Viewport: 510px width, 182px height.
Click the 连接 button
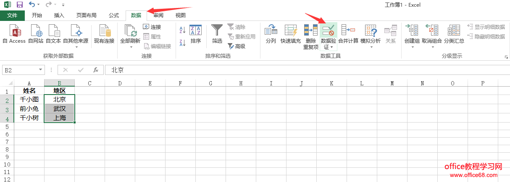pyautogui.click(x=152, y=27)
